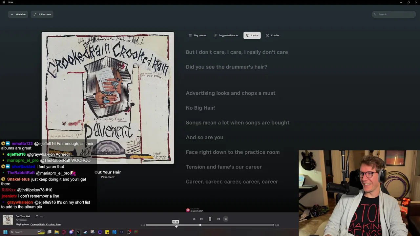
Task: Click the small album thumbnail in player bar
Action: (8, 220)
